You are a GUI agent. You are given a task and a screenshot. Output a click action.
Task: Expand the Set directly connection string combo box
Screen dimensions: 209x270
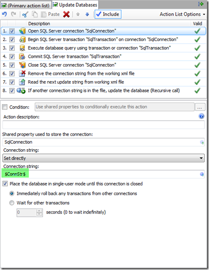pyautogui.click(x=104, y=158)
